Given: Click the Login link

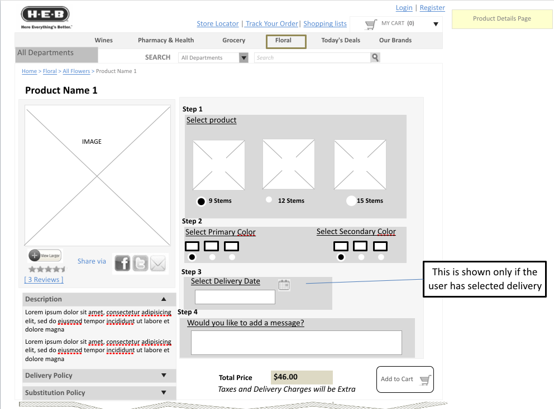Looking at the screenshot, I should pyautogui.click(x=404, y=8).
